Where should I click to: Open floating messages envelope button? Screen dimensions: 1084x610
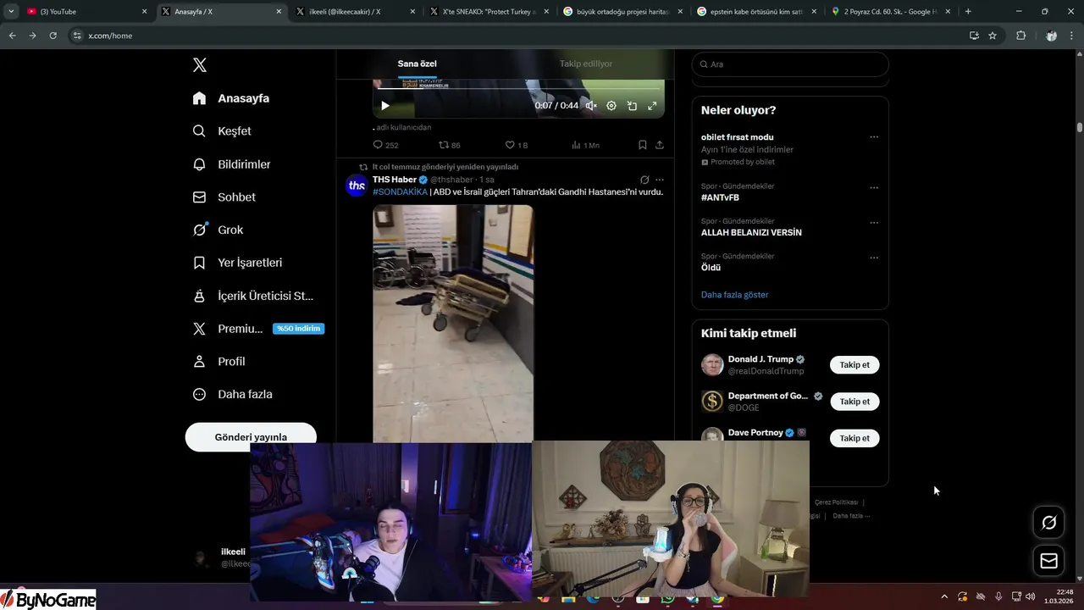coord(1048,561)
